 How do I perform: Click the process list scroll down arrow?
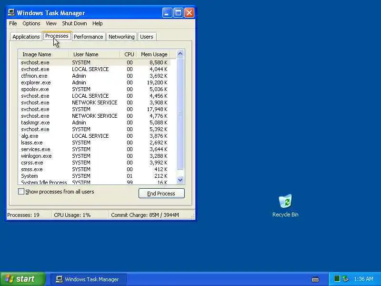pyautogui.click(x=180, y=180)
